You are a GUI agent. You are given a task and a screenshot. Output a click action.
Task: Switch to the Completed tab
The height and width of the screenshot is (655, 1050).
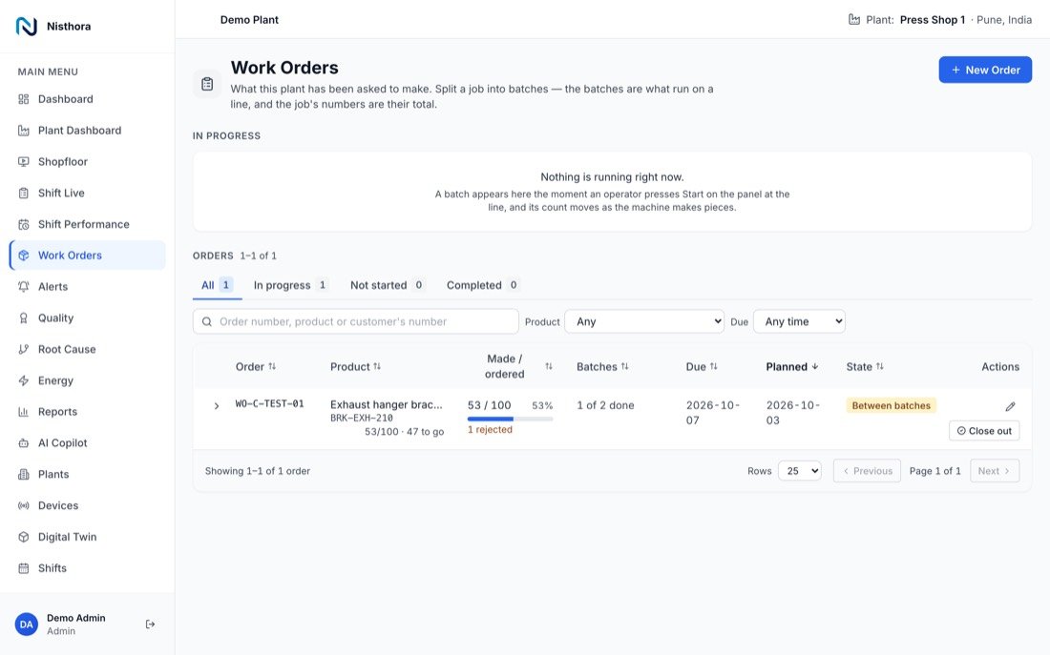(x=483, y=285)
